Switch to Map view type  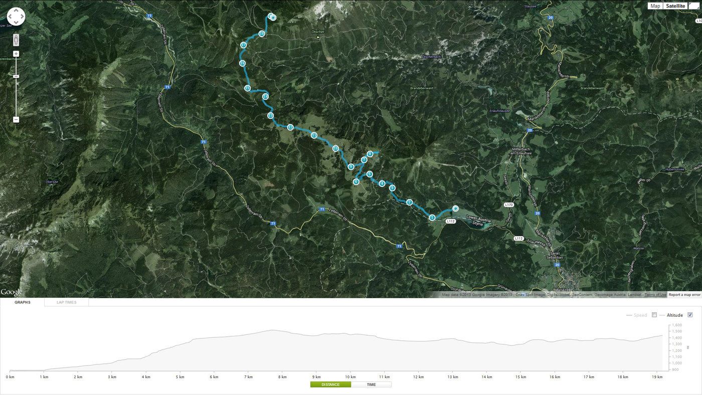click(x=655, y=6)
